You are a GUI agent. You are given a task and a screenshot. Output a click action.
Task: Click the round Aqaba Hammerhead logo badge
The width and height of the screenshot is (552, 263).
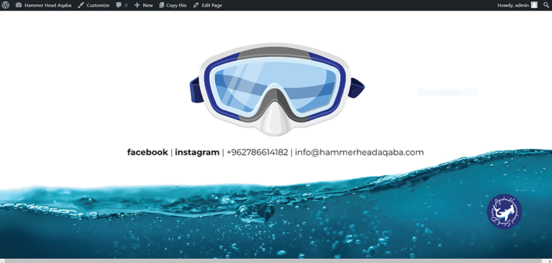pos(504,211)
